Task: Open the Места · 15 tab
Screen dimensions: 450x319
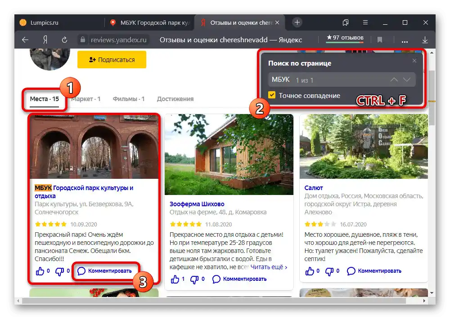Action: click(45, 99)
